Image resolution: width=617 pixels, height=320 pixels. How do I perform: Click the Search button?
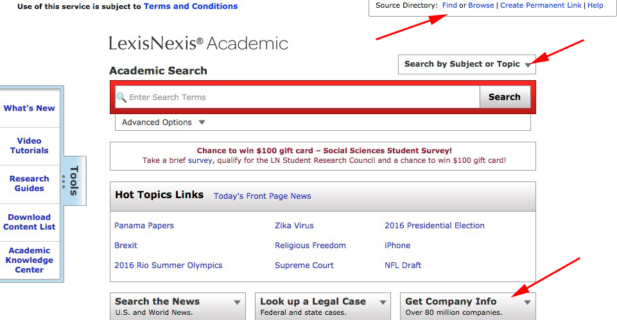pyautogui.click(x=505, y=97)
